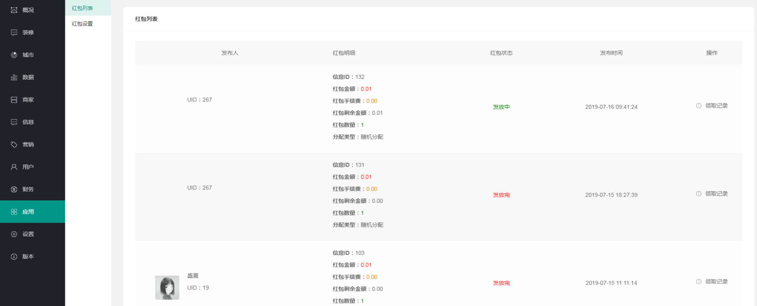Click the avatar thumbnail of 盛夏

coord(167,288)
